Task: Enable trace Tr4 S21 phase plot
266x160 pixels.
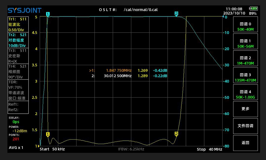Action: pos(18,72)
